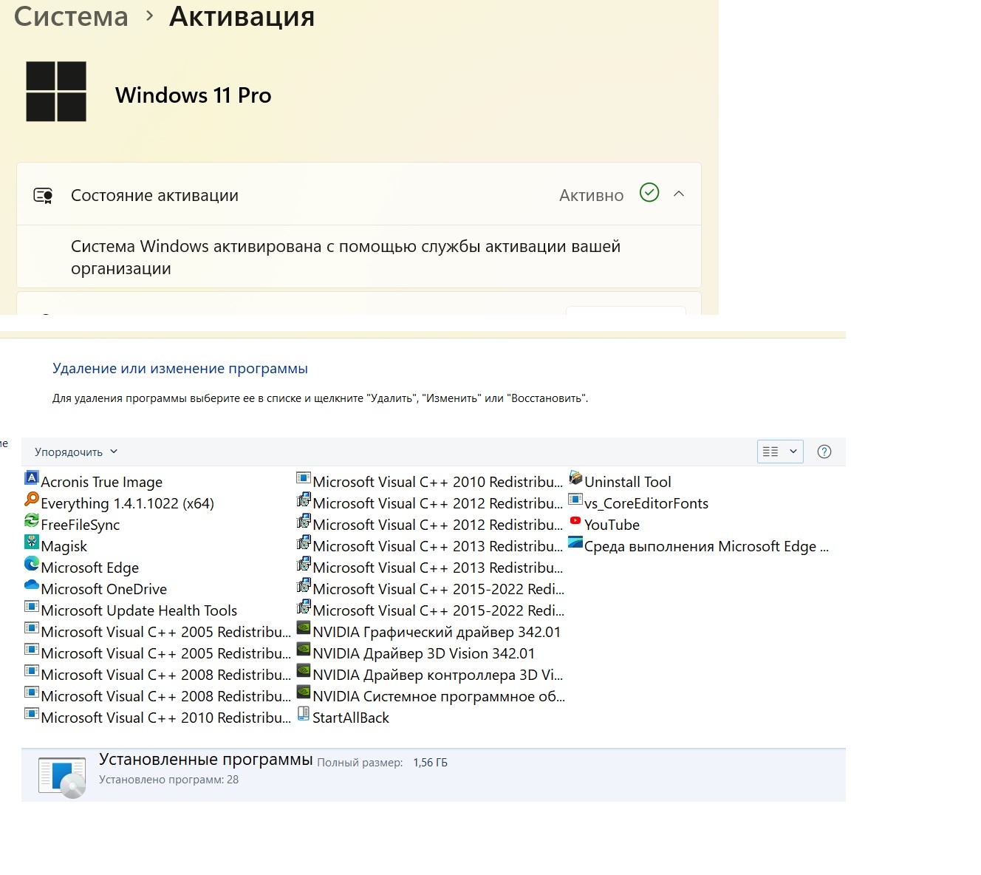981x875 pixels.
Task: Click the list view layout button
Action: point(770,452)
